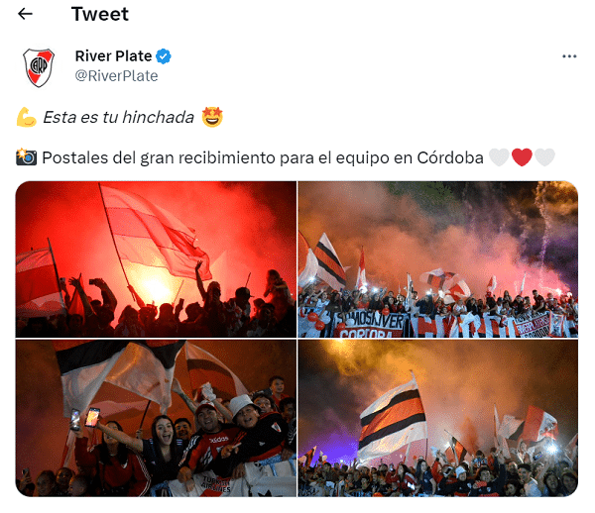Screen dimensions: 595x513
Task: Click the 'Postales del gran recibimiento' text
Action: tap(159, 157)
